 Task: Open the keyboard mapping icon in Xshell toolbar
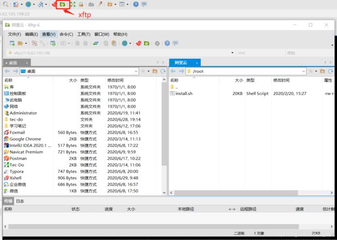(x=91, y=4)
